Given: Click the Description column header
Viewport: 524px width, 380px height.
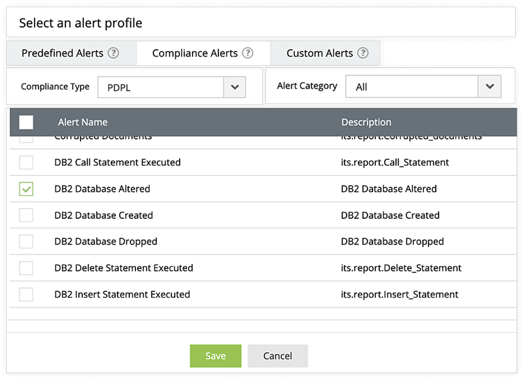Looking at the screenshot, I should pos(366,122).
